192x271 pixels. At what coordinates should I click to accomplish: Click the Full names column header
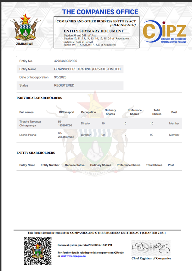pos(26,112)
